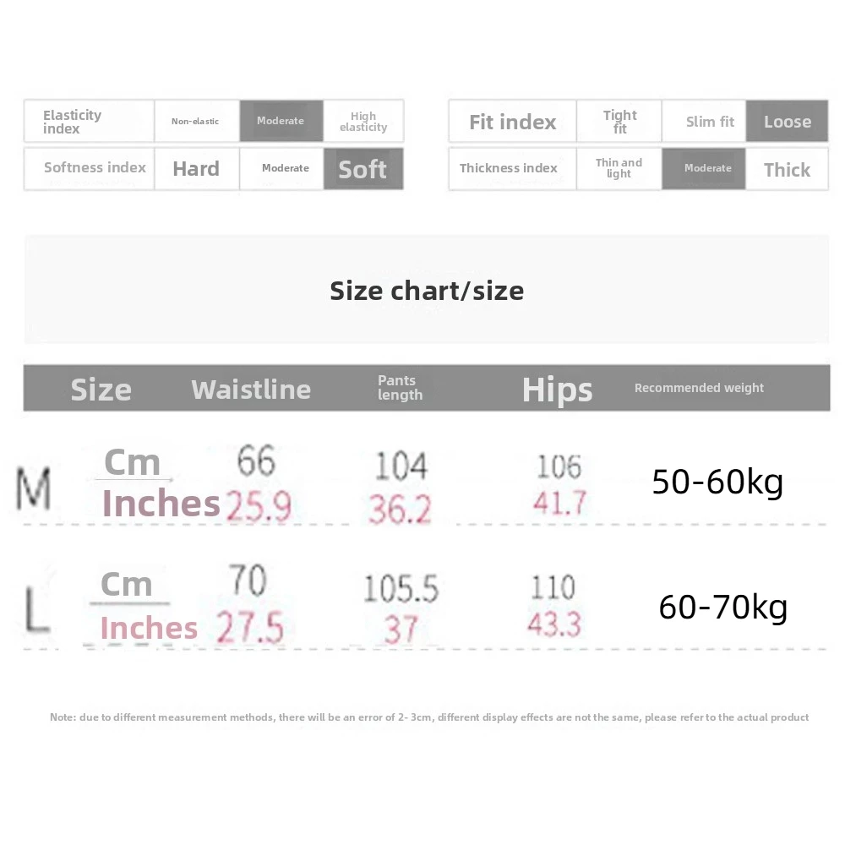This screenshot has width=845, height=845.
Task: Click the Recommended weight column header
Action: [x=699, y=388]
